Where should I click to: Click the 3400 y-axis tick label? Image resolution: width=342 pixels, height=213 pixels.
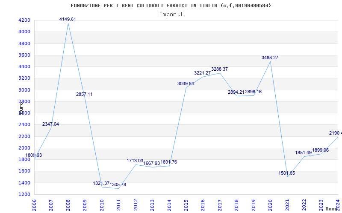(24, 66)
